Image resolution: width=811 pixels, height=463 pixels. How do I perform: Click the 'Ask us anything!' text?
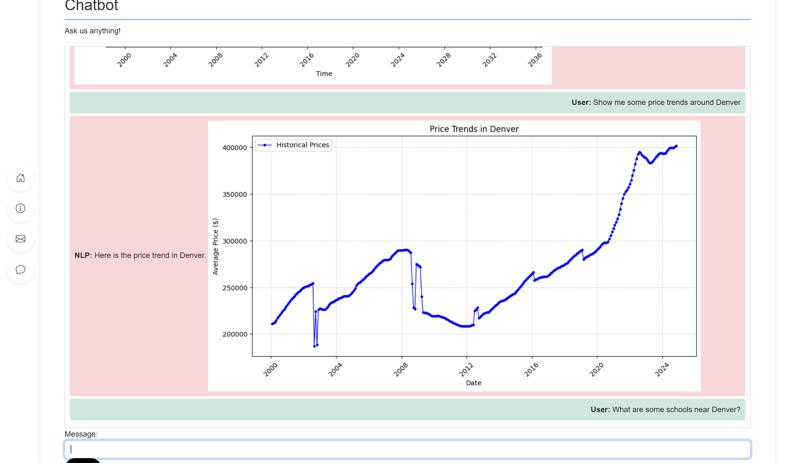pyautogui.click(x=93, y=31)
